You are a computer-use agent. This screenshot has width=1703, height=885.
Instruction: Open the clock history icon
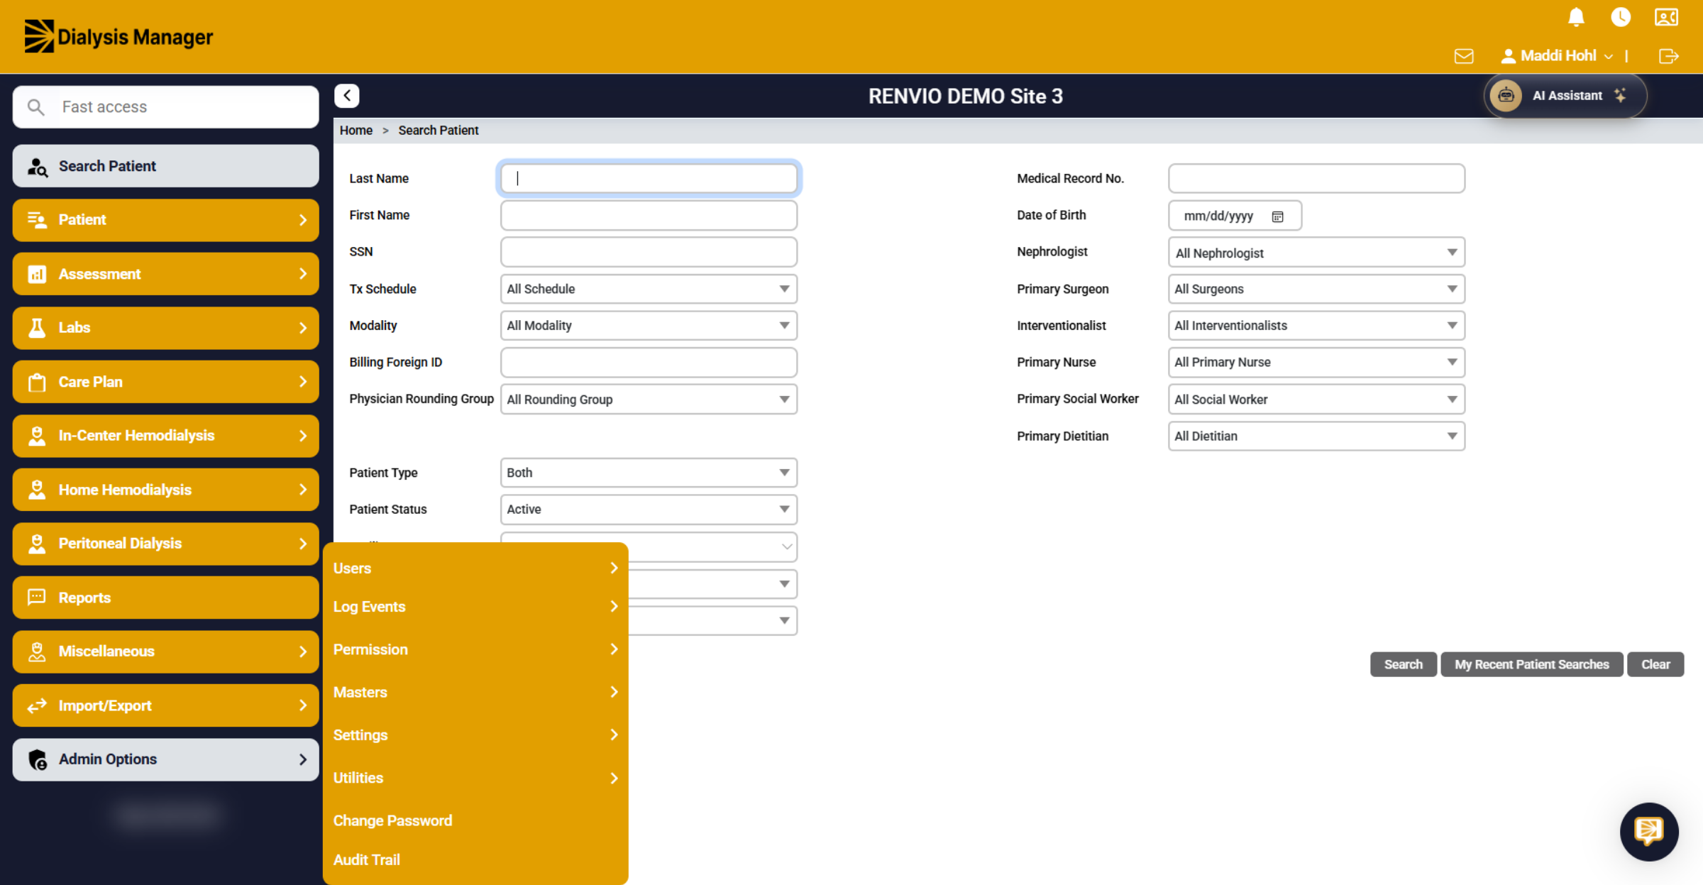pos(1621,17)
